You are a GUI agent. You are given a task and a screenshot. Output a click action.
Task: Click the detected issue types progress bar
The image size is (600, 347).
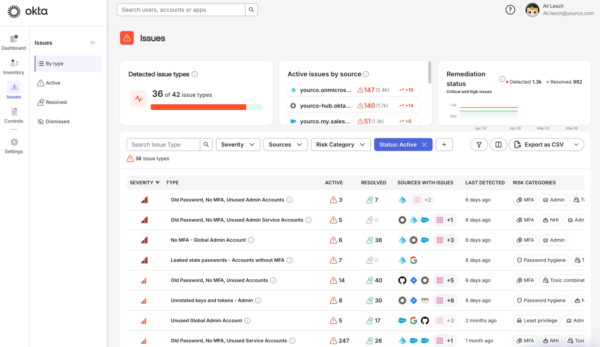[206, 107]
